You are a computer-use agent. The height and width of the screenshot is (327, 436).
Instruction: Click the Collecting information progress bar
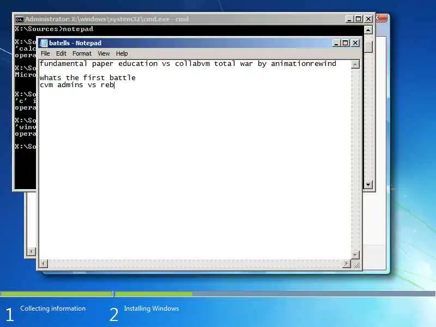click(57, 294)
